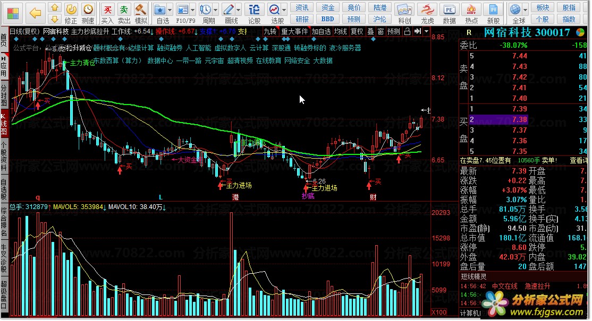Add the stock via 加自选
592x321 pixels.
(x=322, y=32)
